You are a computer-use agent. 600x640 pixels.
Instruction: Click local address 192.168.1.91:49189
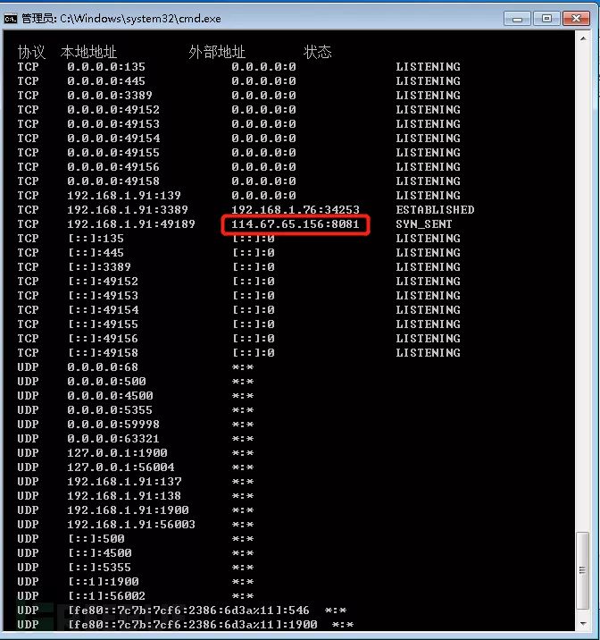click(x=131, y=224)
